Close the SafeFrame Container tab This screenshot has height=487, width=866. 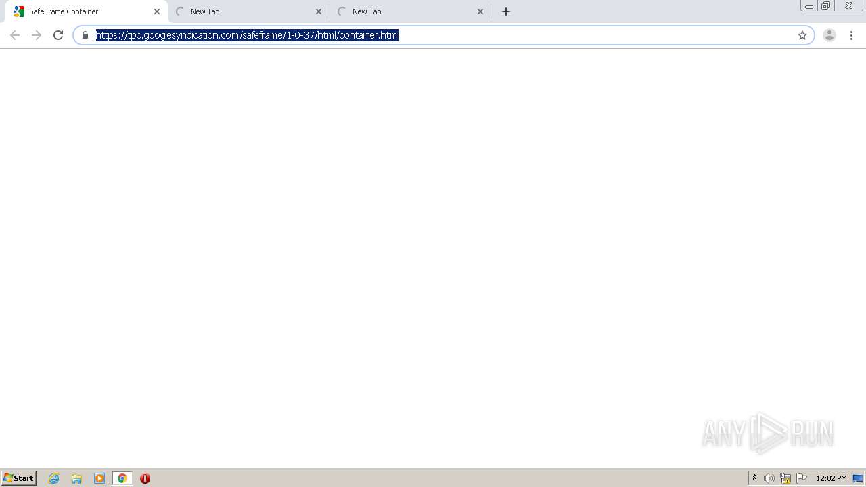157,11
